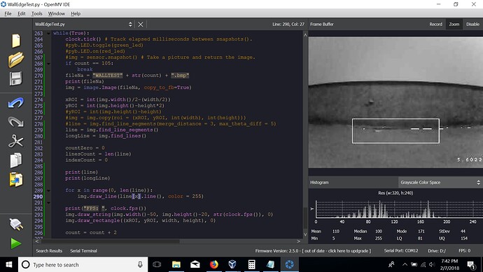Click the Windows Start button
The height and width of the screenshot is (272, 483).
coord(9,264)
